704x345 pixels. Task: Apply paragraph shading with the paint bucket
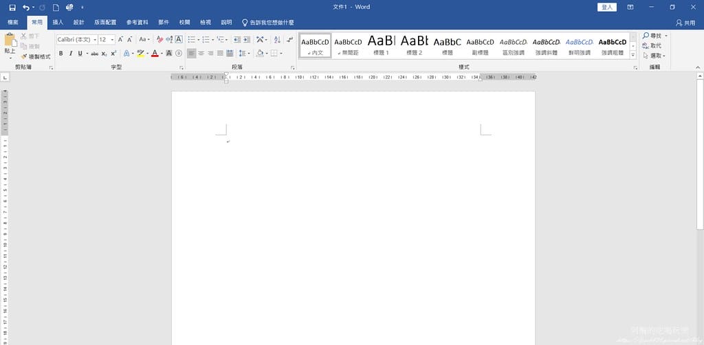(x=259, y=54)
